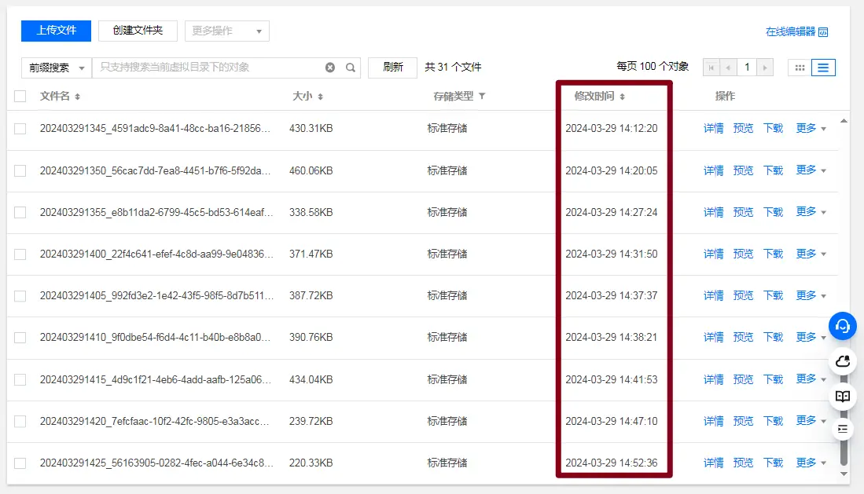Switch to list view
864x494 pixels.
[x=823, y=68]
